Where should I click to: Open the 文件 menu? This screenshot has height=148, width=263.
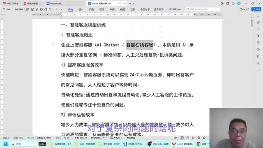tap(7, 9)
